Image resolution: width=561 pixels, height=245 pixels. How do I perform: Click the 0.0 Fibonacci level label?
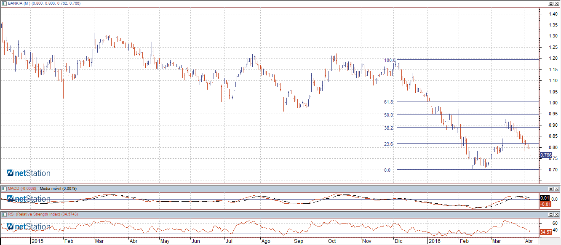click(x=387, y=170)
